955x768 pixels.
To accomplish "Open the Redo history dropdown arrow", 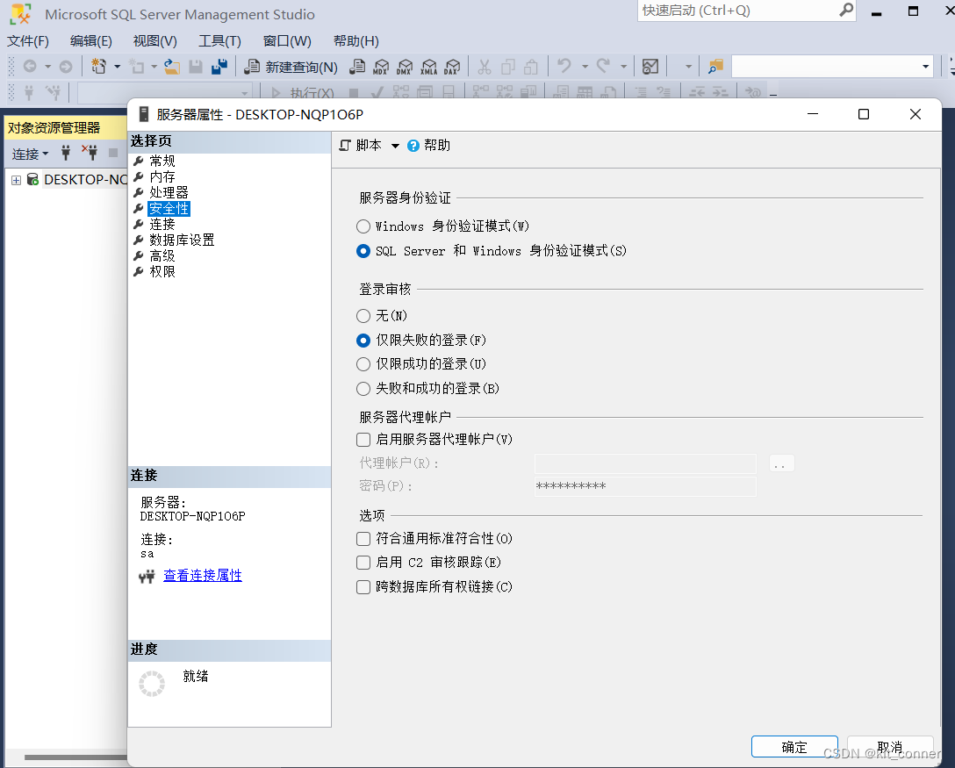I will pyautogui.click(x=623, y=67).
